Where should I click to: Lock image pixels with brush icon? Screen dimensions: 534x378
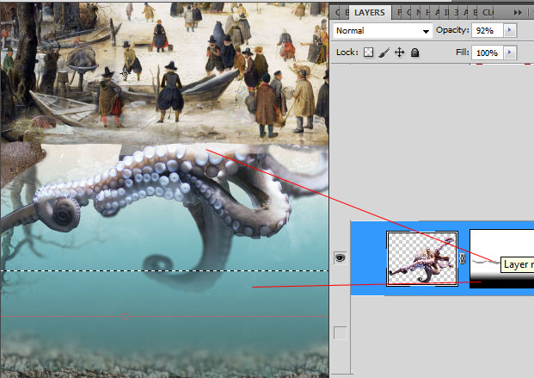(x=384, y=53)
